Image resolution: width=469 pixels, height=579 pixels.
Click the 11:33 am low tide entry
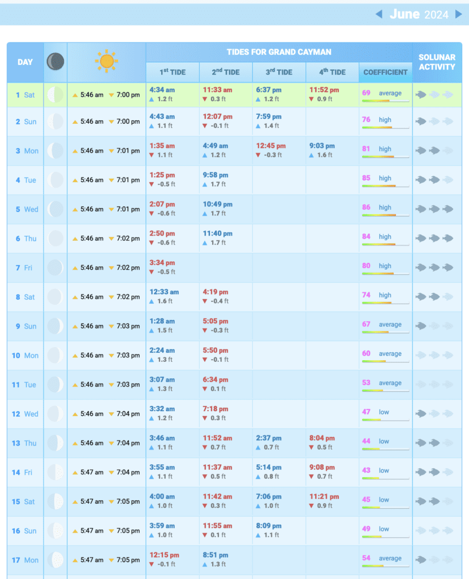pyautogui.click(x=217, y=90)
